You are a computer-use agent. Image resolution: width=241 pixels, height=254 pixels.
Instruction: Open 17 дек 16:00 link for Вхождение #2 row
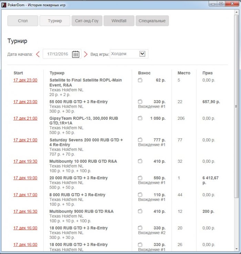(x=25, y=228)
